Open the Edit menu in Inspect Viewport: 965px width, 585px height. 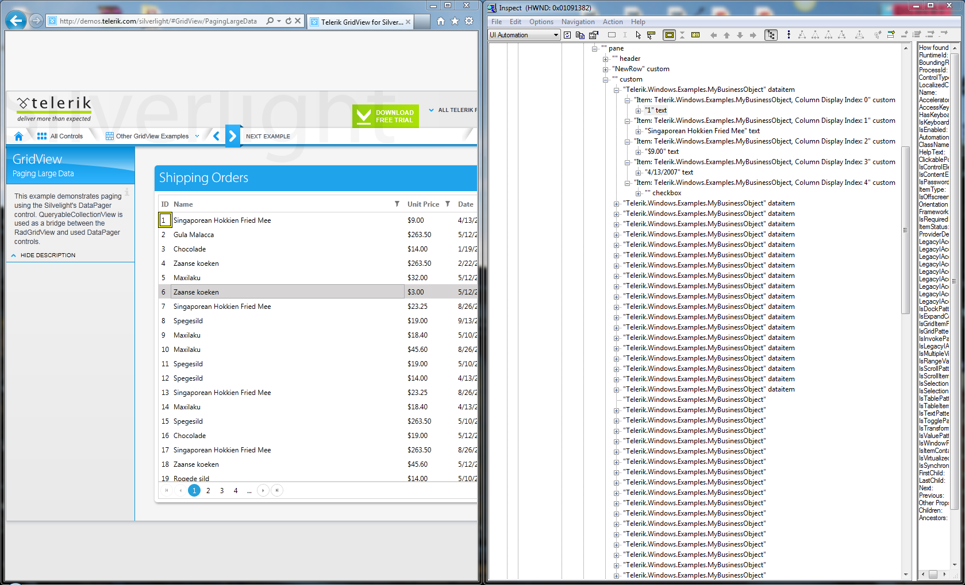pos(516,22)
